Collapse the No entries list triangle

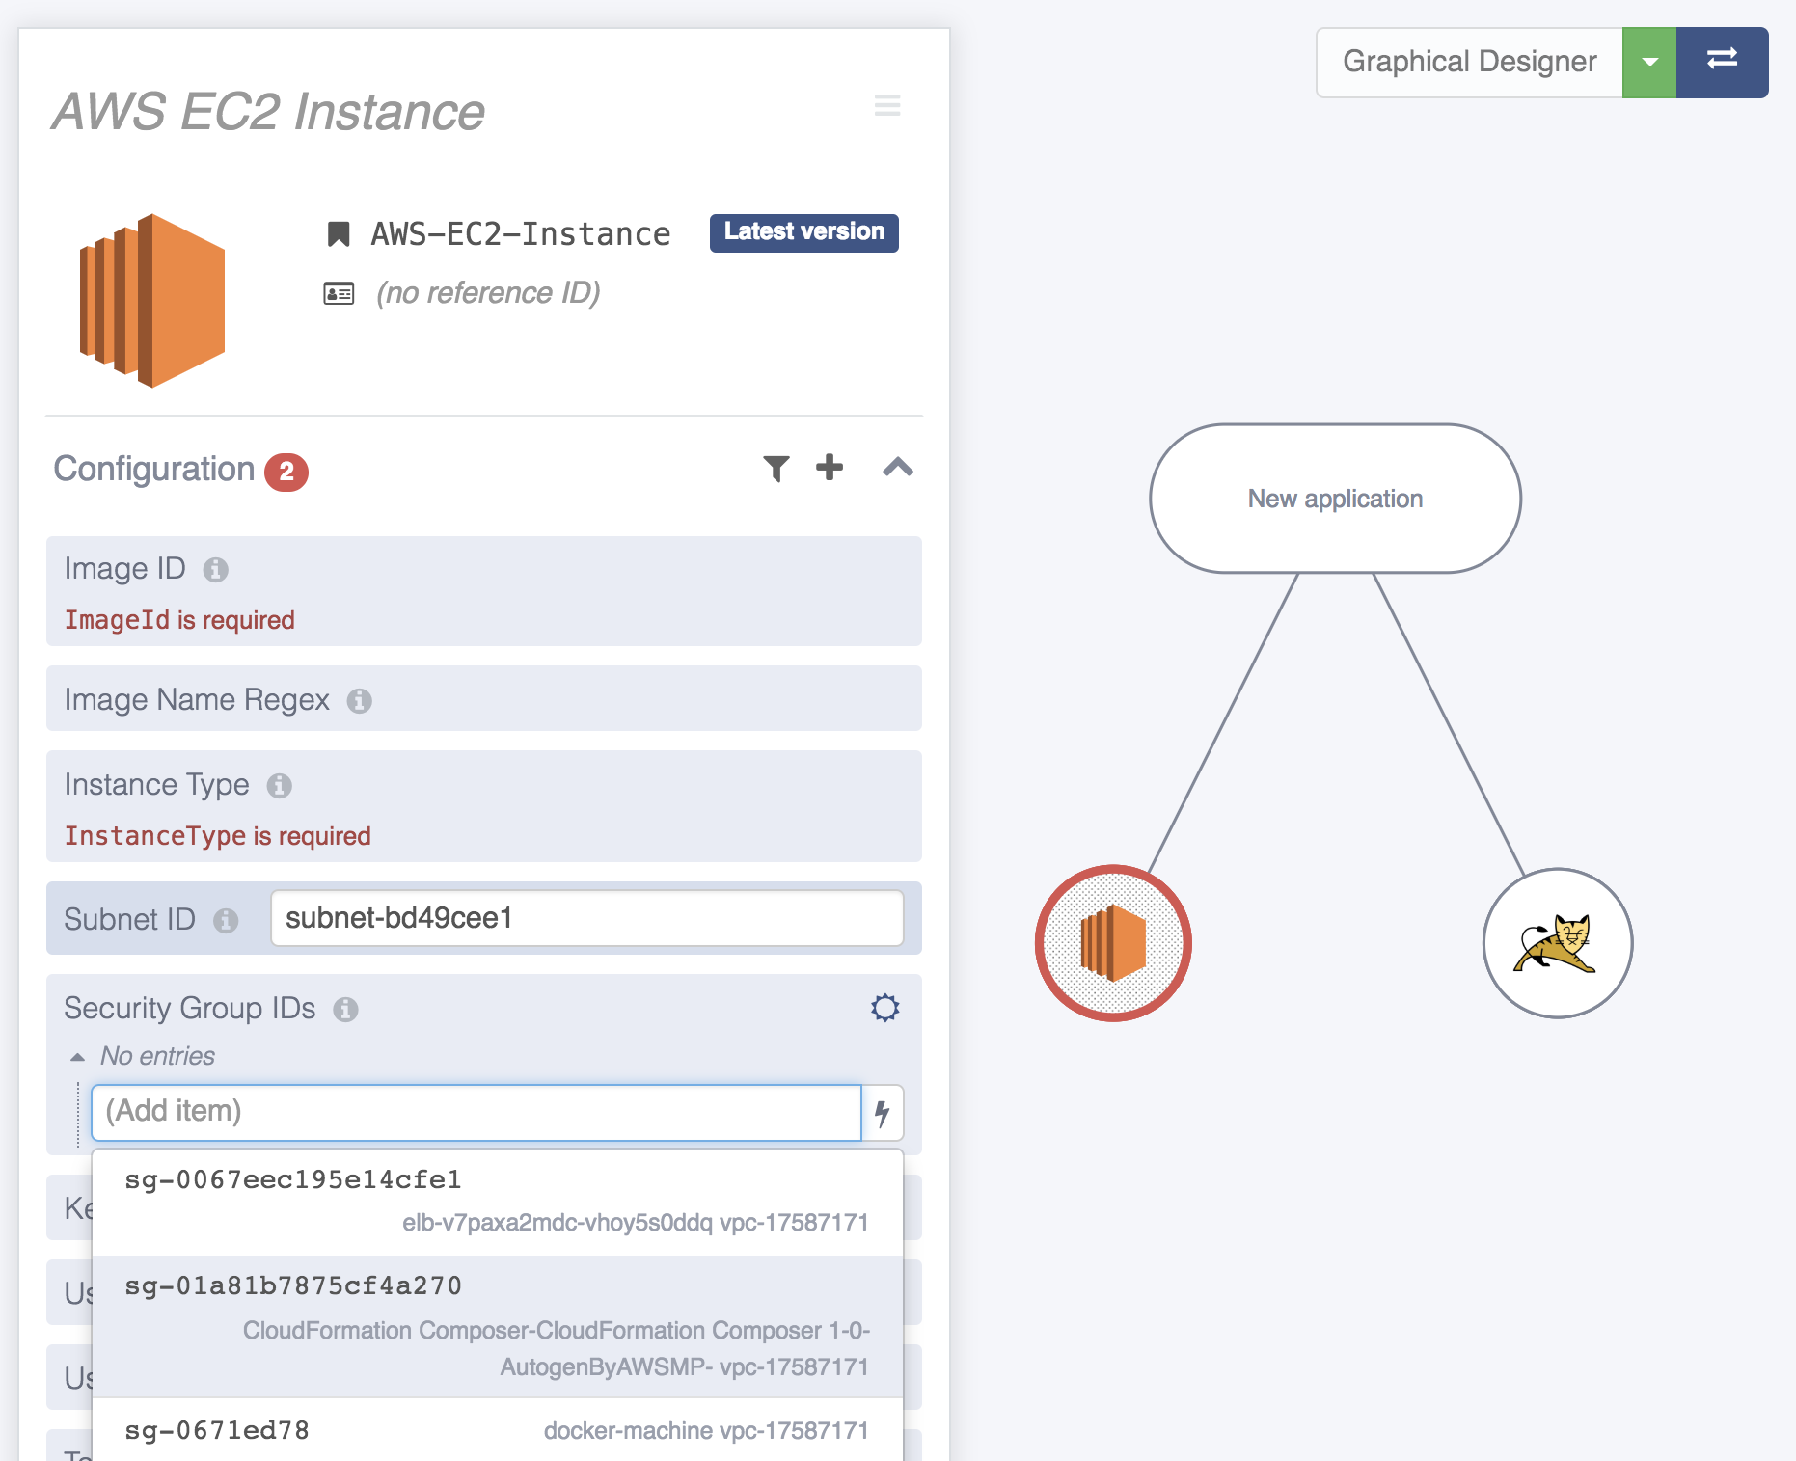click(x=78, y=1057)
